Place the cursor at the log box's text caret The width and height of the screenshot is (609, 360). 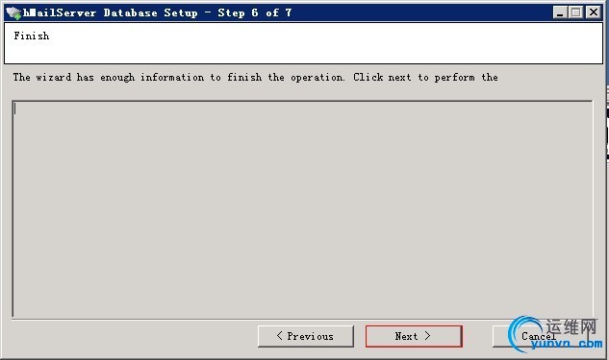pos(15,108)
